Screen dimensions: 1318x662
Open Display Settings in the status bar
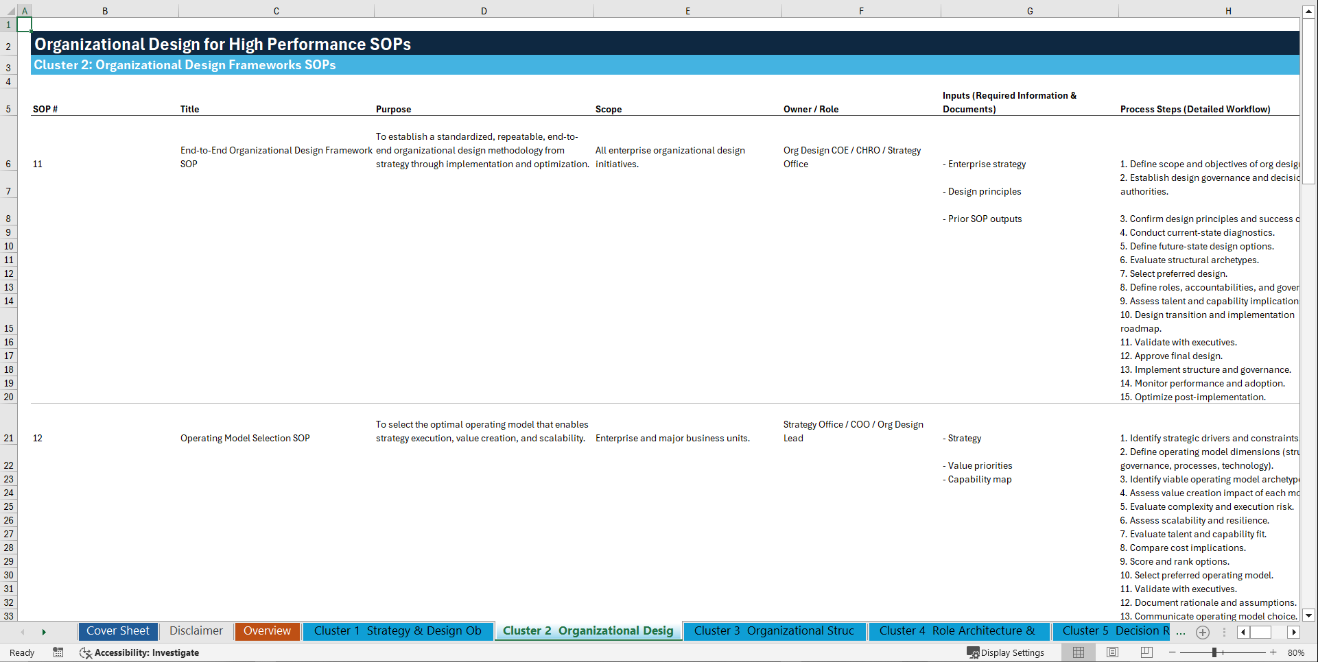1006,652
